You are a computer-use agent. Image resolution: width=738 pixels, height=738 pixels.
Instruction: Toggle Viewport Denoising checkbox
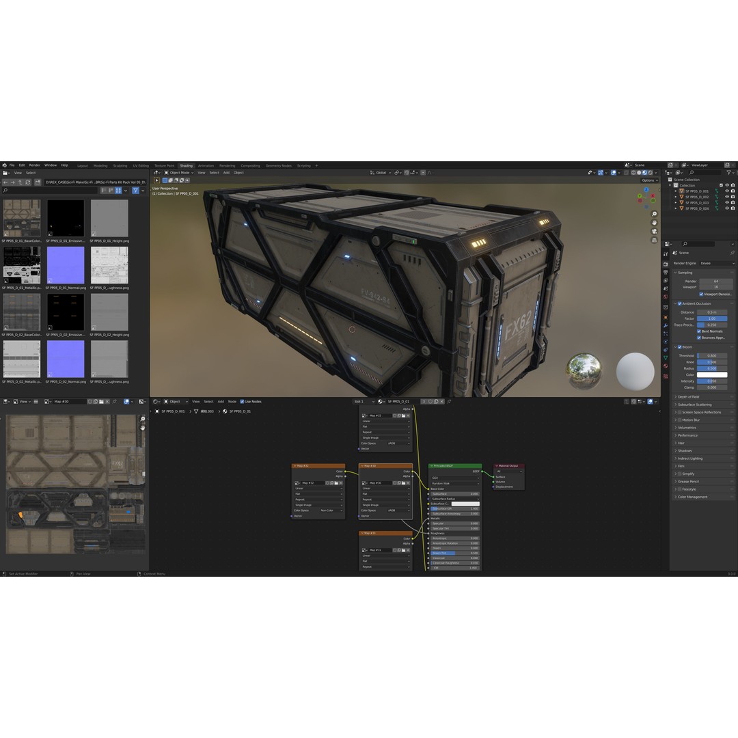701,294
